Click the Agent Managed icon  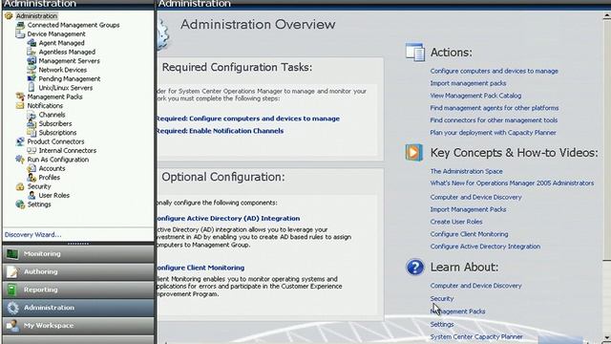coord(32,43)
